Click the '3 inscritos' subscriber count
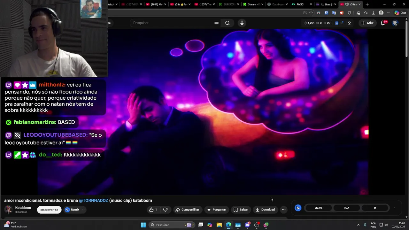 [x=21, y=212]
